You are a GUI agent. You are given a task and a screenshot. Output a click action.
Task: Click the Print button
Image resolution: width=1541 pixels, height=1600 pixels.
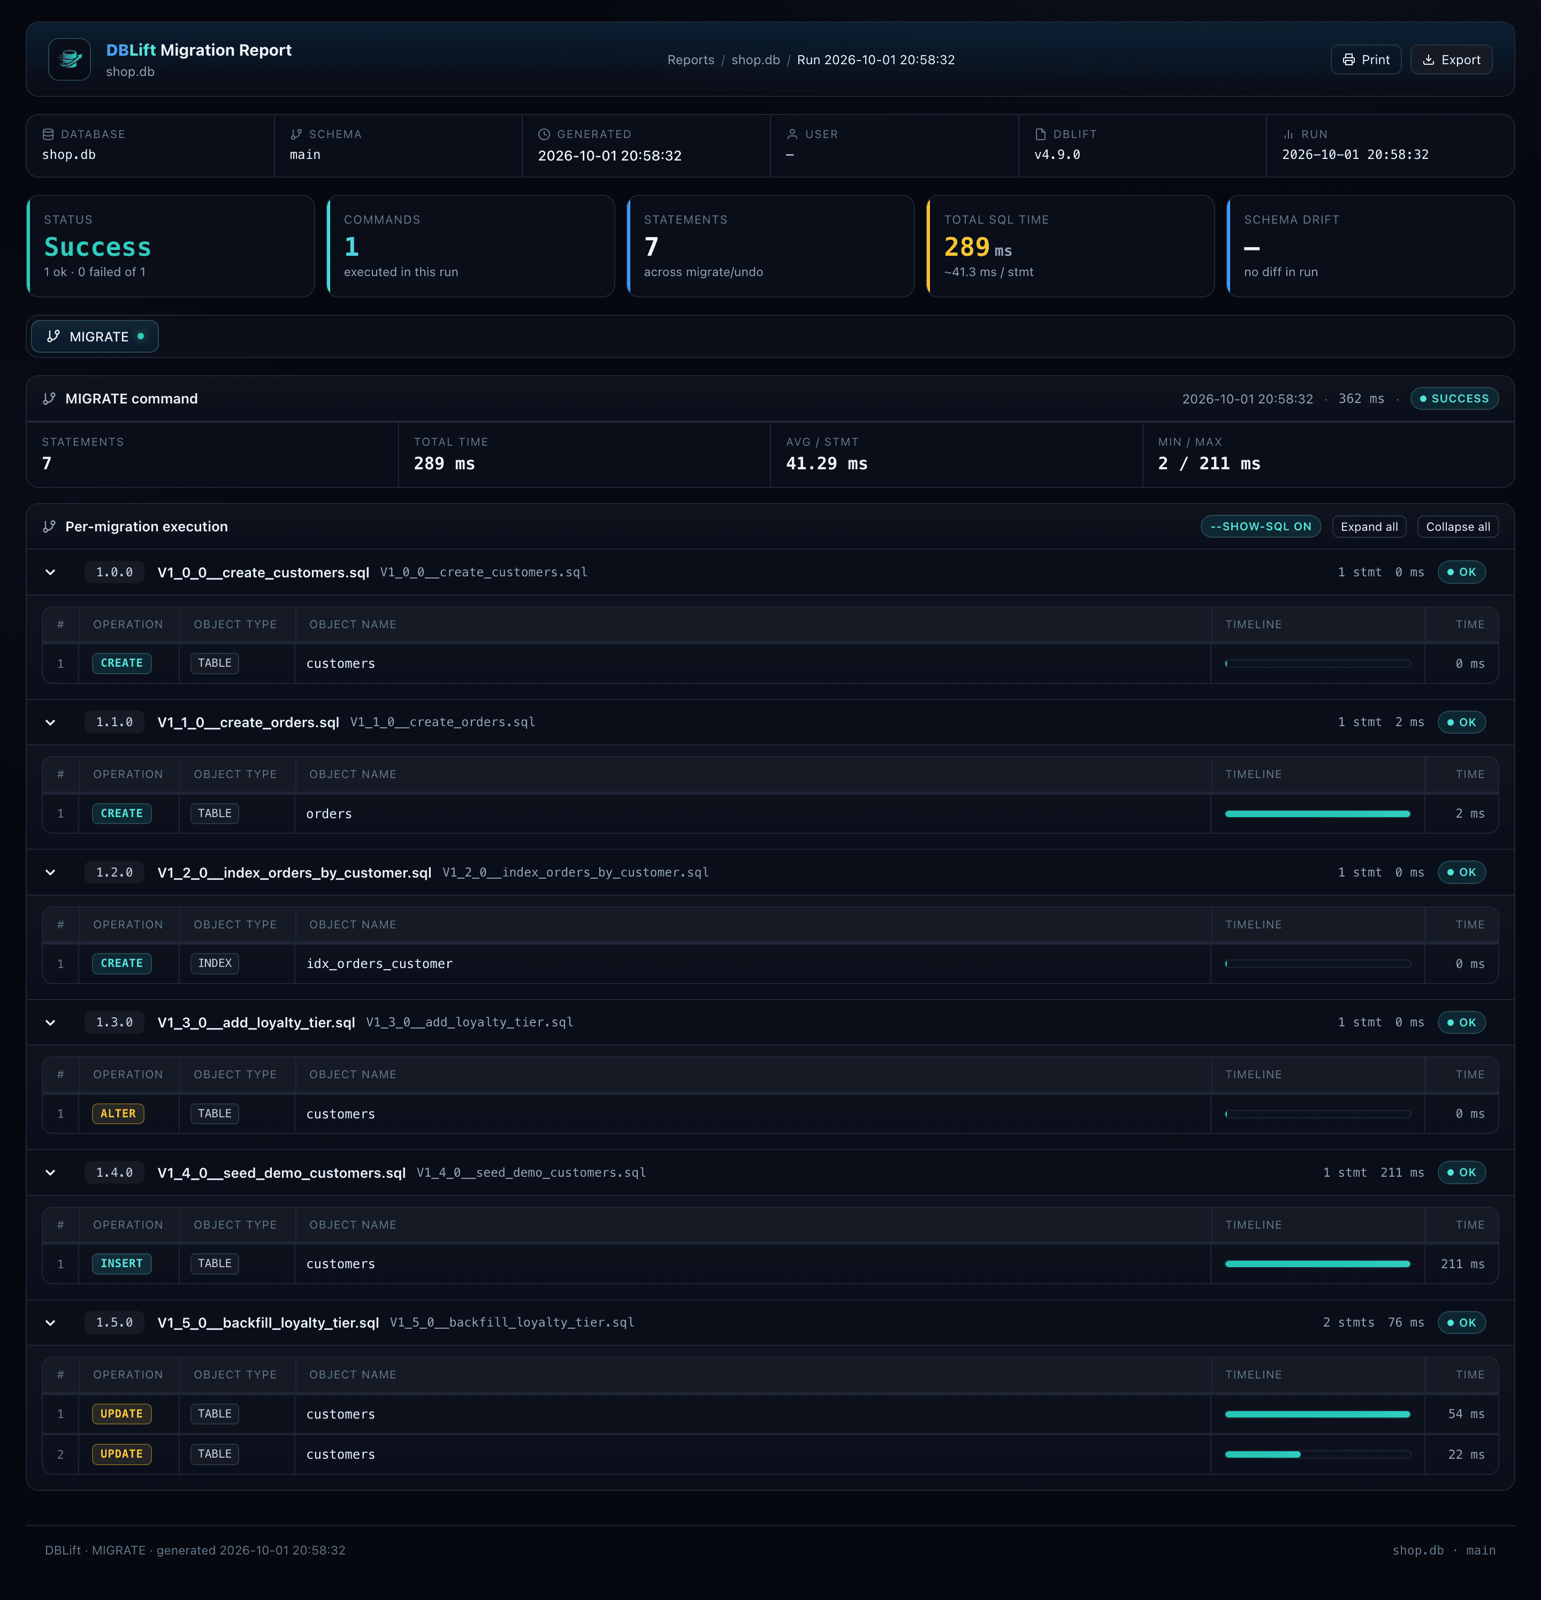[1365, 59]
